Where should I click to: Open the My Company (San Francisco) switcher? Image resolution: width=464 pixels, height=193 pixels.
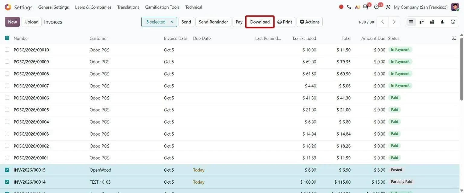pyautogui.click(x=421, y=7)
